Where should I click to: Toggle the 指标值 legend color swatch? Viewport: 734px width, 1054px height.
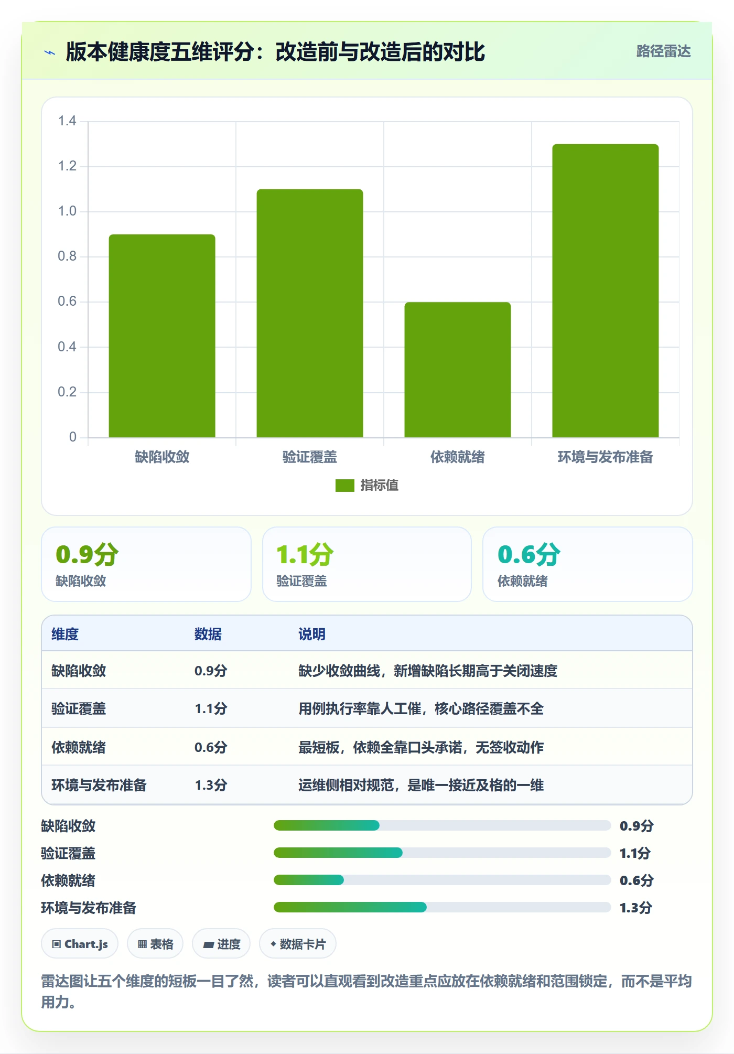(344, 486)
